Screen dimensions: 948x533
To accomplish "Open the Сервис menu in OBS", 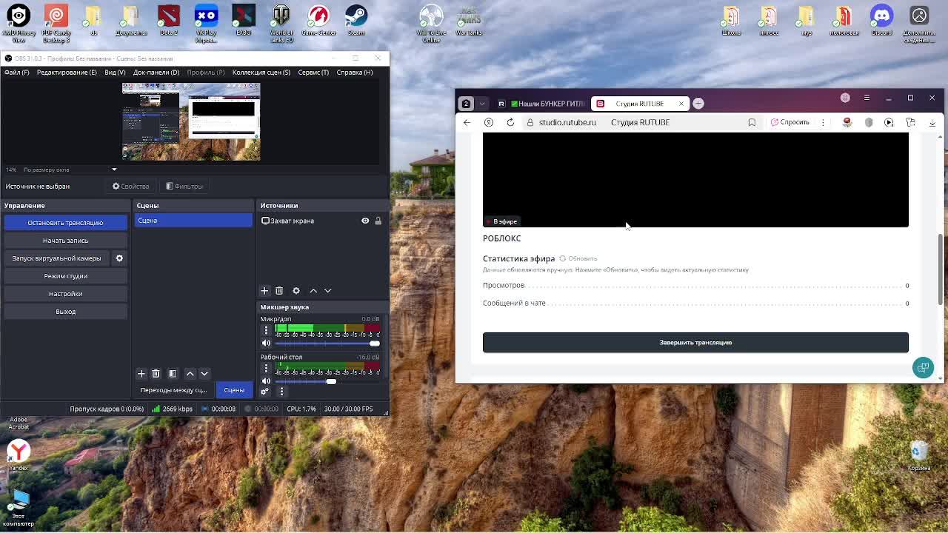I will 313,73.
